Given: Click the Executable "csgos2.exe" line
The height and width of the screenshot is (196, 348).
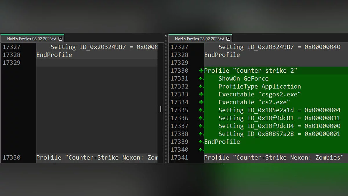Looking at the screenshot, I should [260, 94].
